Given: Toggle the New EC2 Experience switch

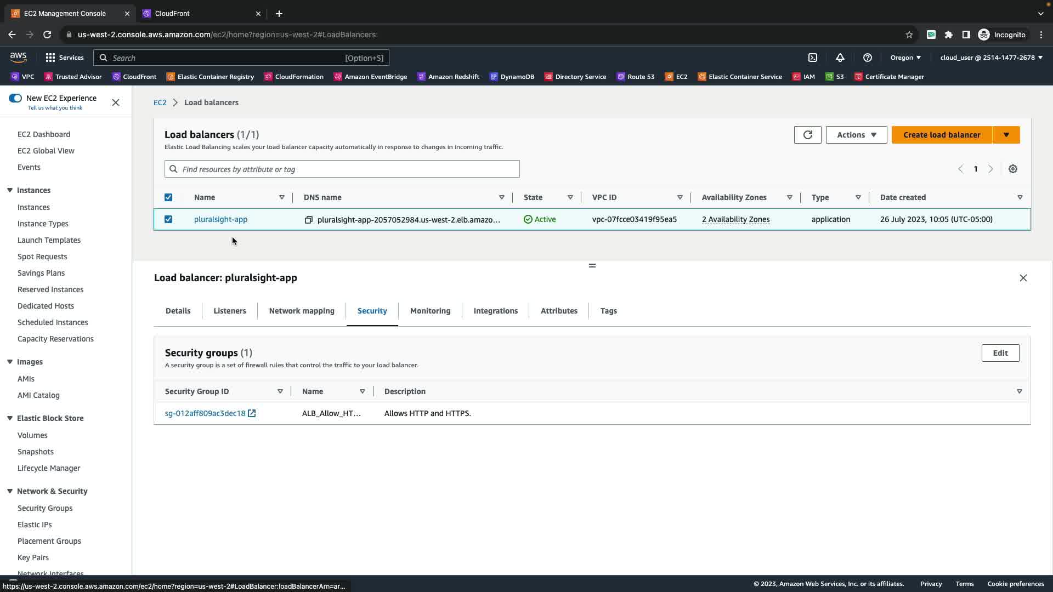Looking at the screenshot, I should click(x=15, y=98).
